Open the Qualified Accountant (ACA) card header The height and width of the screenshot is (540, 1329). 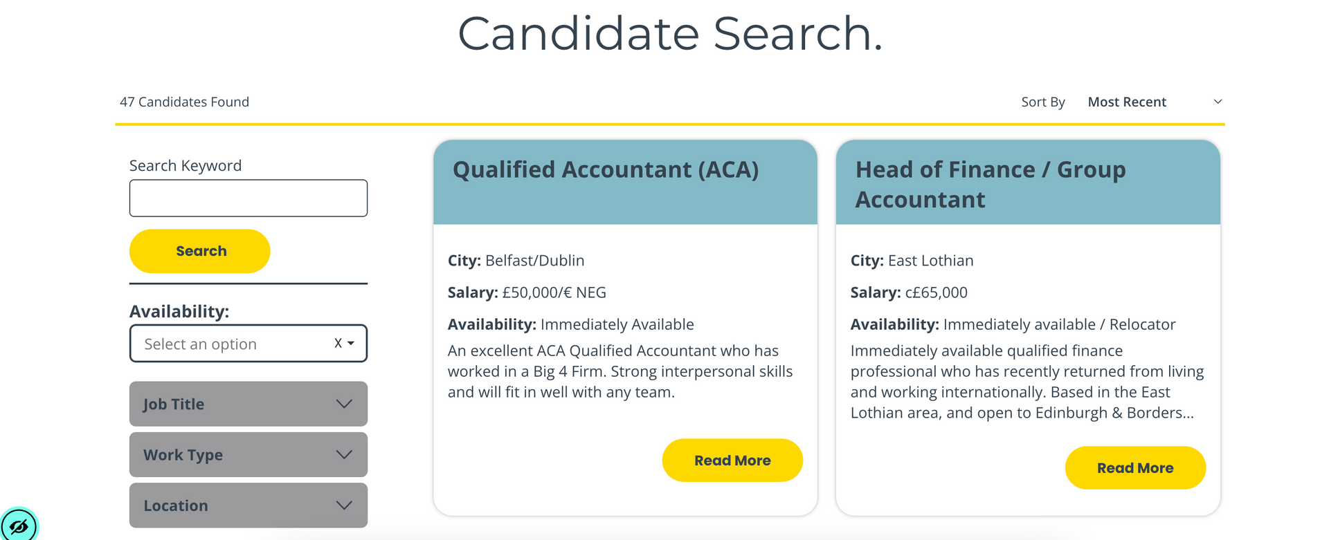pos(606,169)
